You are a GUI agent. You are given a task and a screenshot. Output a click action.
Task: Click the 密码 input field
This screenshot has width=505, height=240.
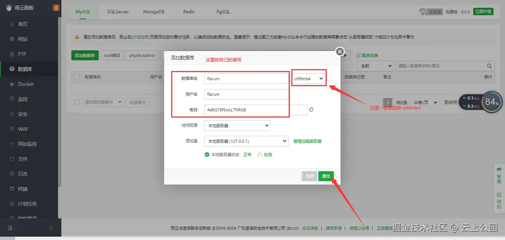click(256, 110)
